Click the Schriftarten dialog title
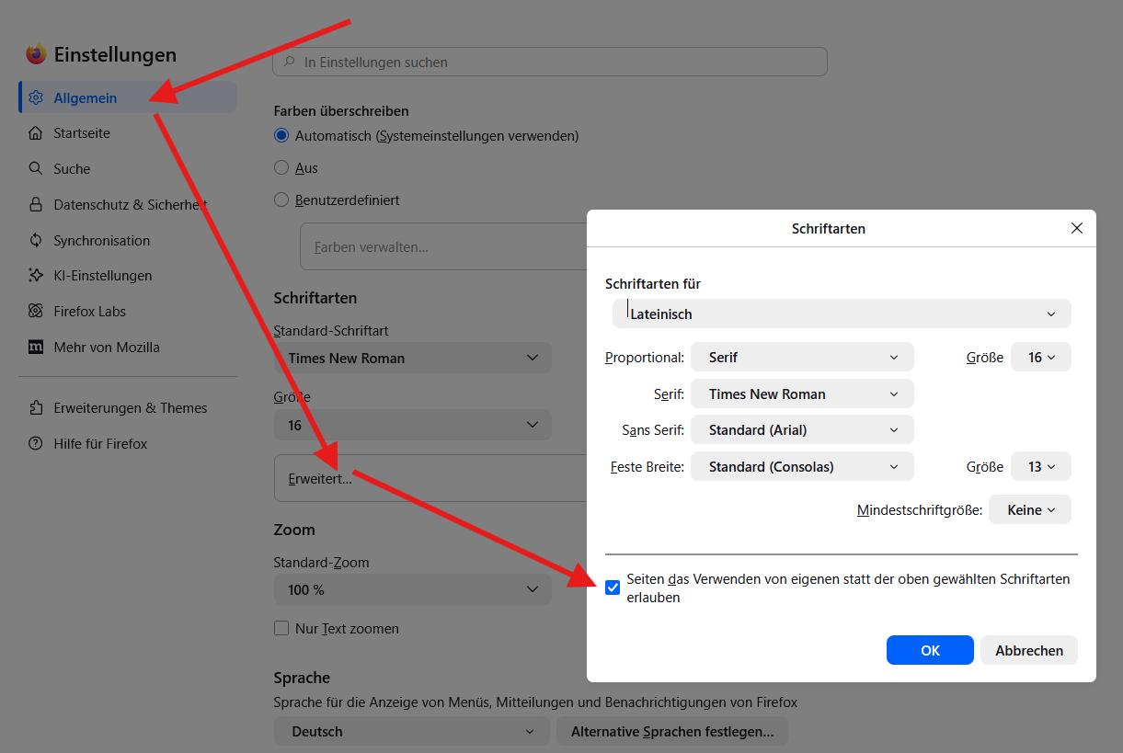 tap(829, 228)
